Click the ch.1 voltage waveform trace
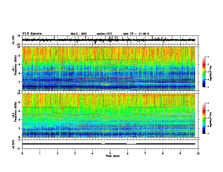The height and width of the screenshot is (172, 223). 108,40
